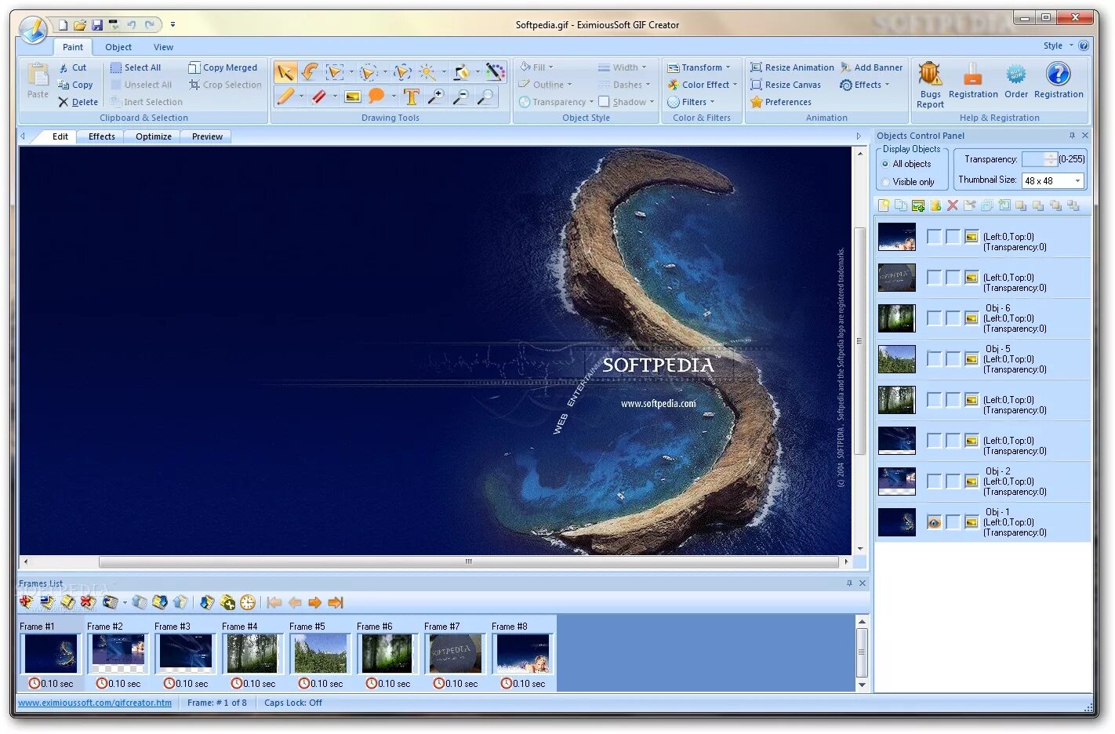Click add image object icon in Objects panel
Viewport: 1115px width, 734px height.
click(918, 205)
